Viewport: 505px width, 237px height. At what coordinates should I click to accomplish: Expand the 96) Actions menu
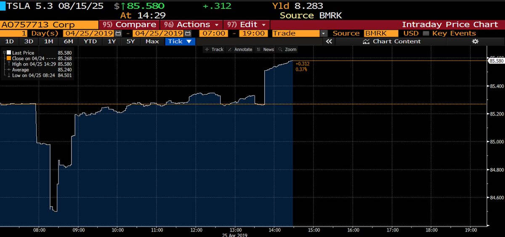192,25
